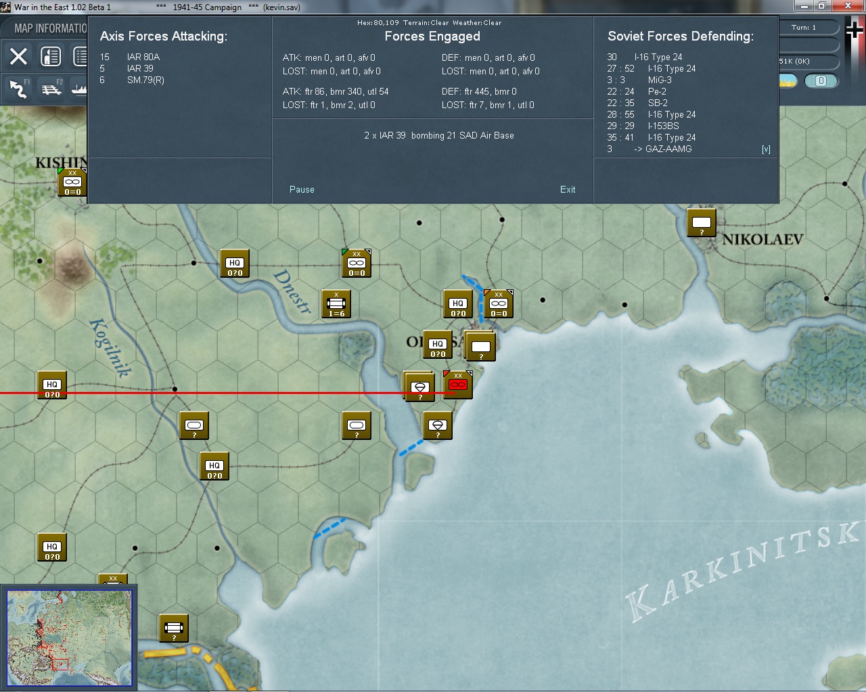Screen dimensions: 866x692
Task: Click the GAZ-AAMG defender row
Action: [x=649, y=149]
